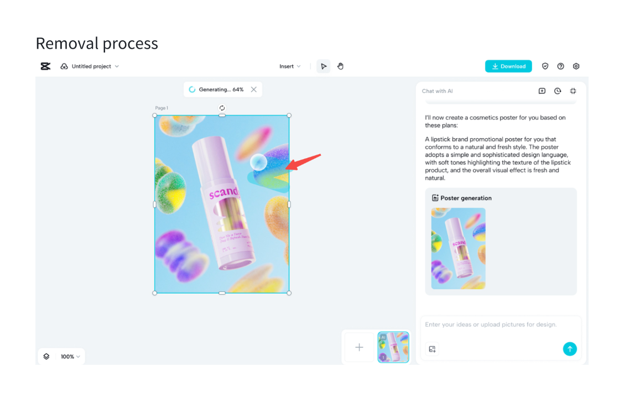Open the help question mark icon
This screenshot has width=624, height=397.
(x=560, y=66)
